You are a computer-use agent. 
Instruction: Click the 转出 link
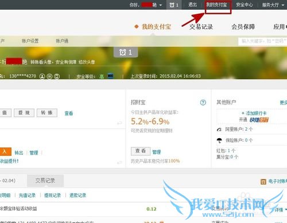click(x=19, y=152)
